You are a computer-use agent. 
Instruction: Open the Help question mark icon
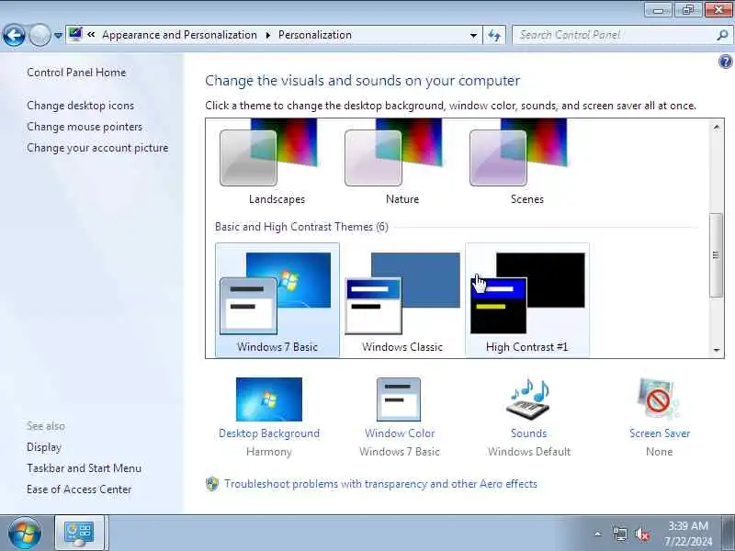725,62
